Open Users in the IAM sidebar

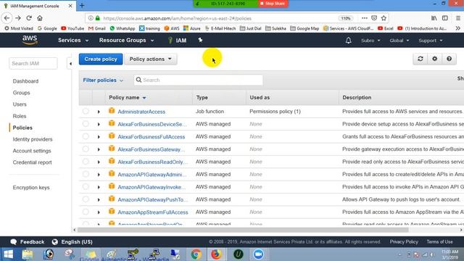pos(20,104)
